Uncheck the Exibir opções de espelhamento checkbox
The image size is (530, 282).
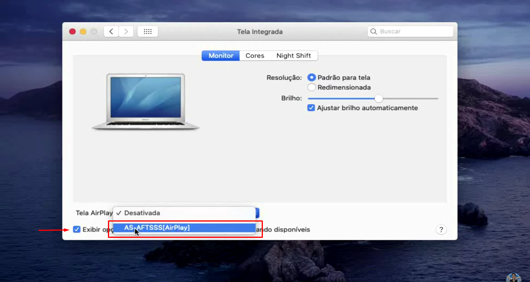click(77, 230)
